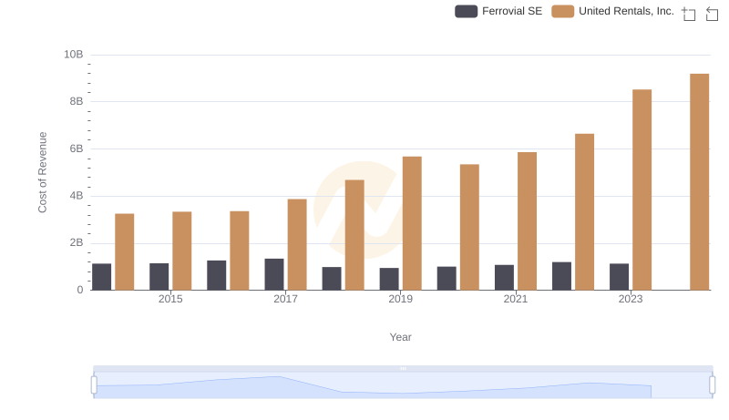Click the 2017 x-axis label
Screen dimensions: 729x420
[x=285, y=299]
